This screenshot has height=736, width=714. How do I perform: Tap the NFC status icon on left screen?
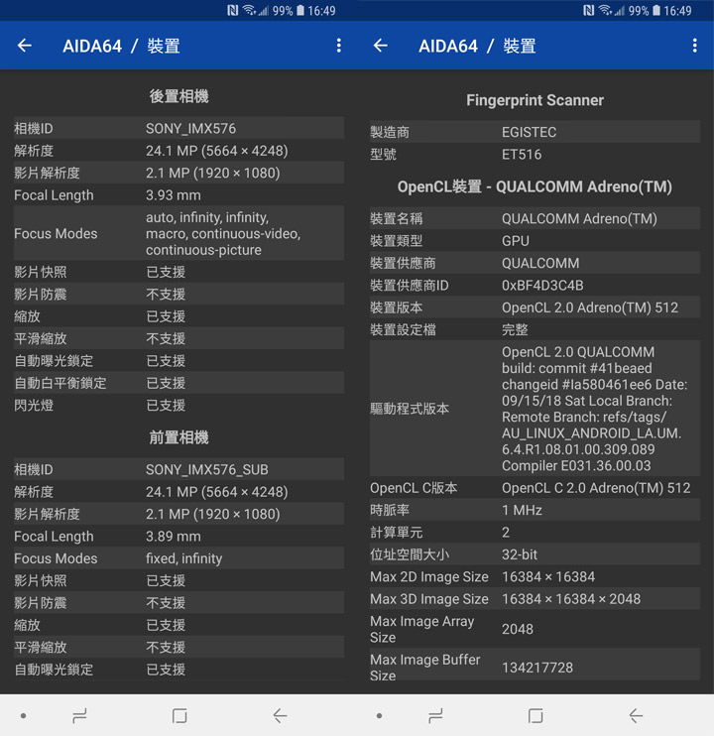(233, 10)
